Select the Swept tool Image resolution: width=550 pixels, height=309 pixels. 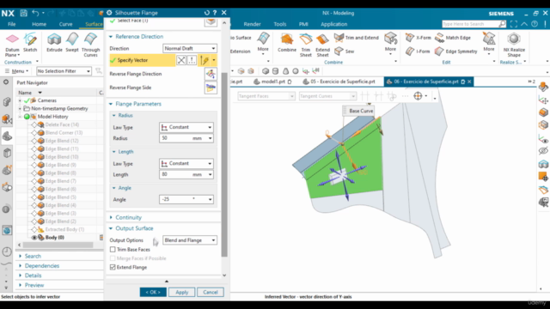click(x=72, y=43)
